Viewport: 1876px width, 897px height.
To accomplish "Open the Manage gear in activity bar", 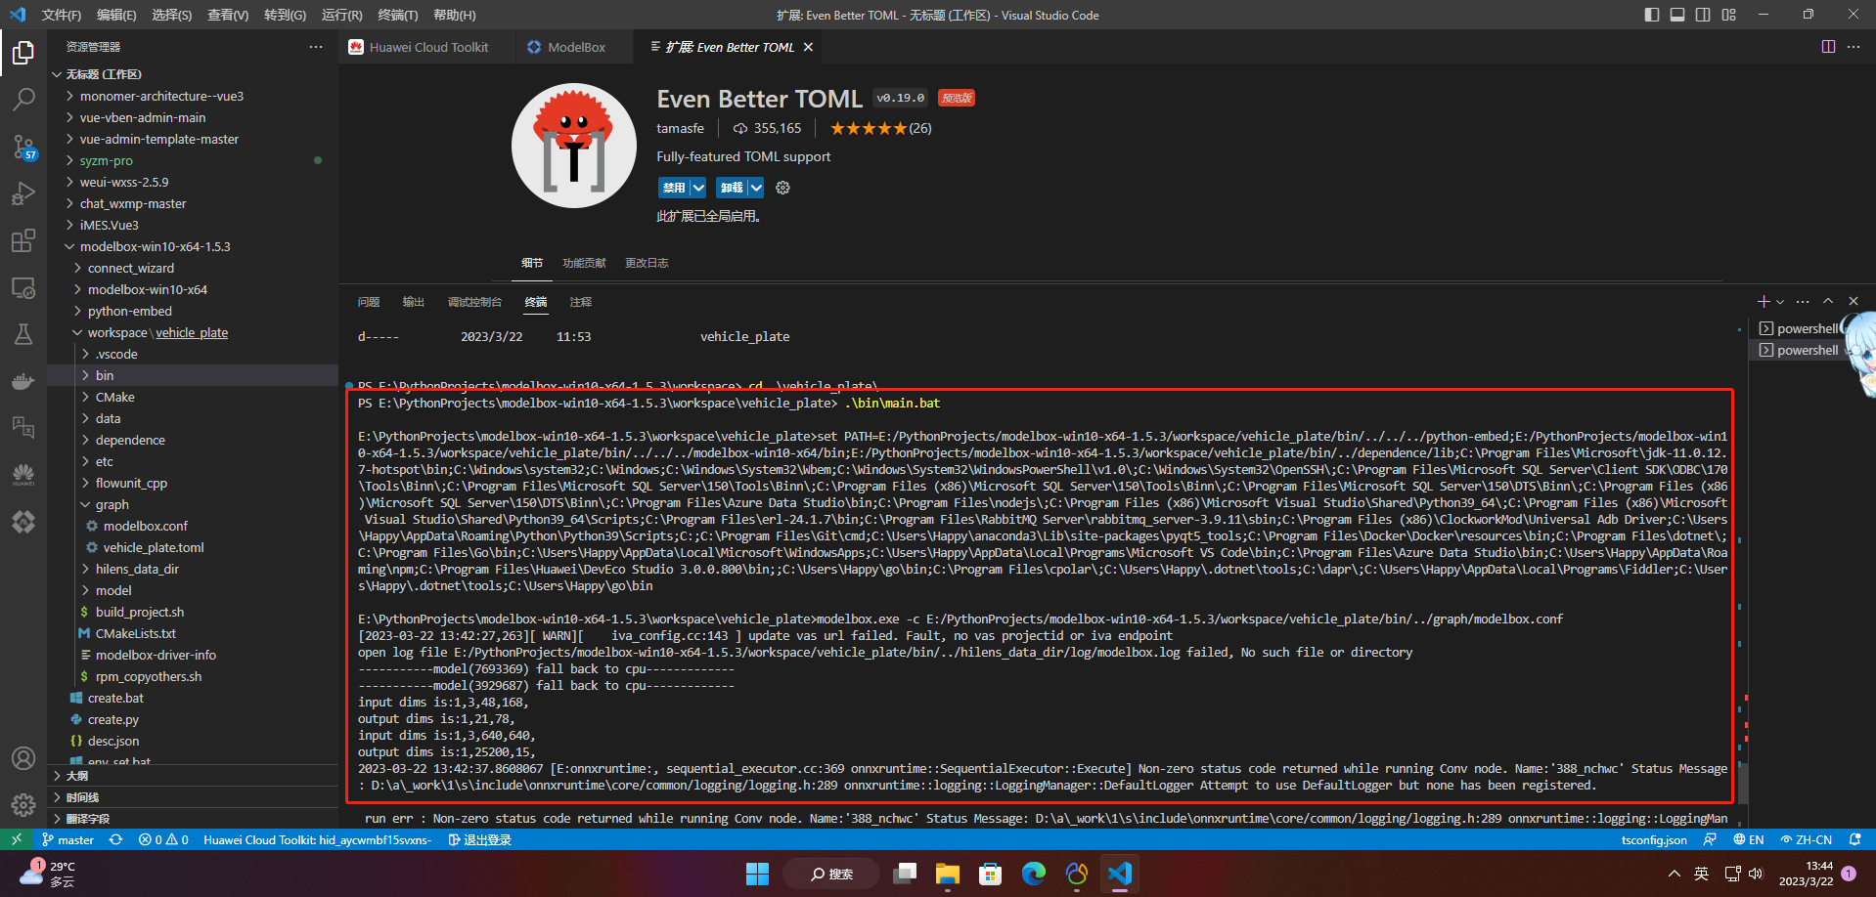I will point(23,805).
